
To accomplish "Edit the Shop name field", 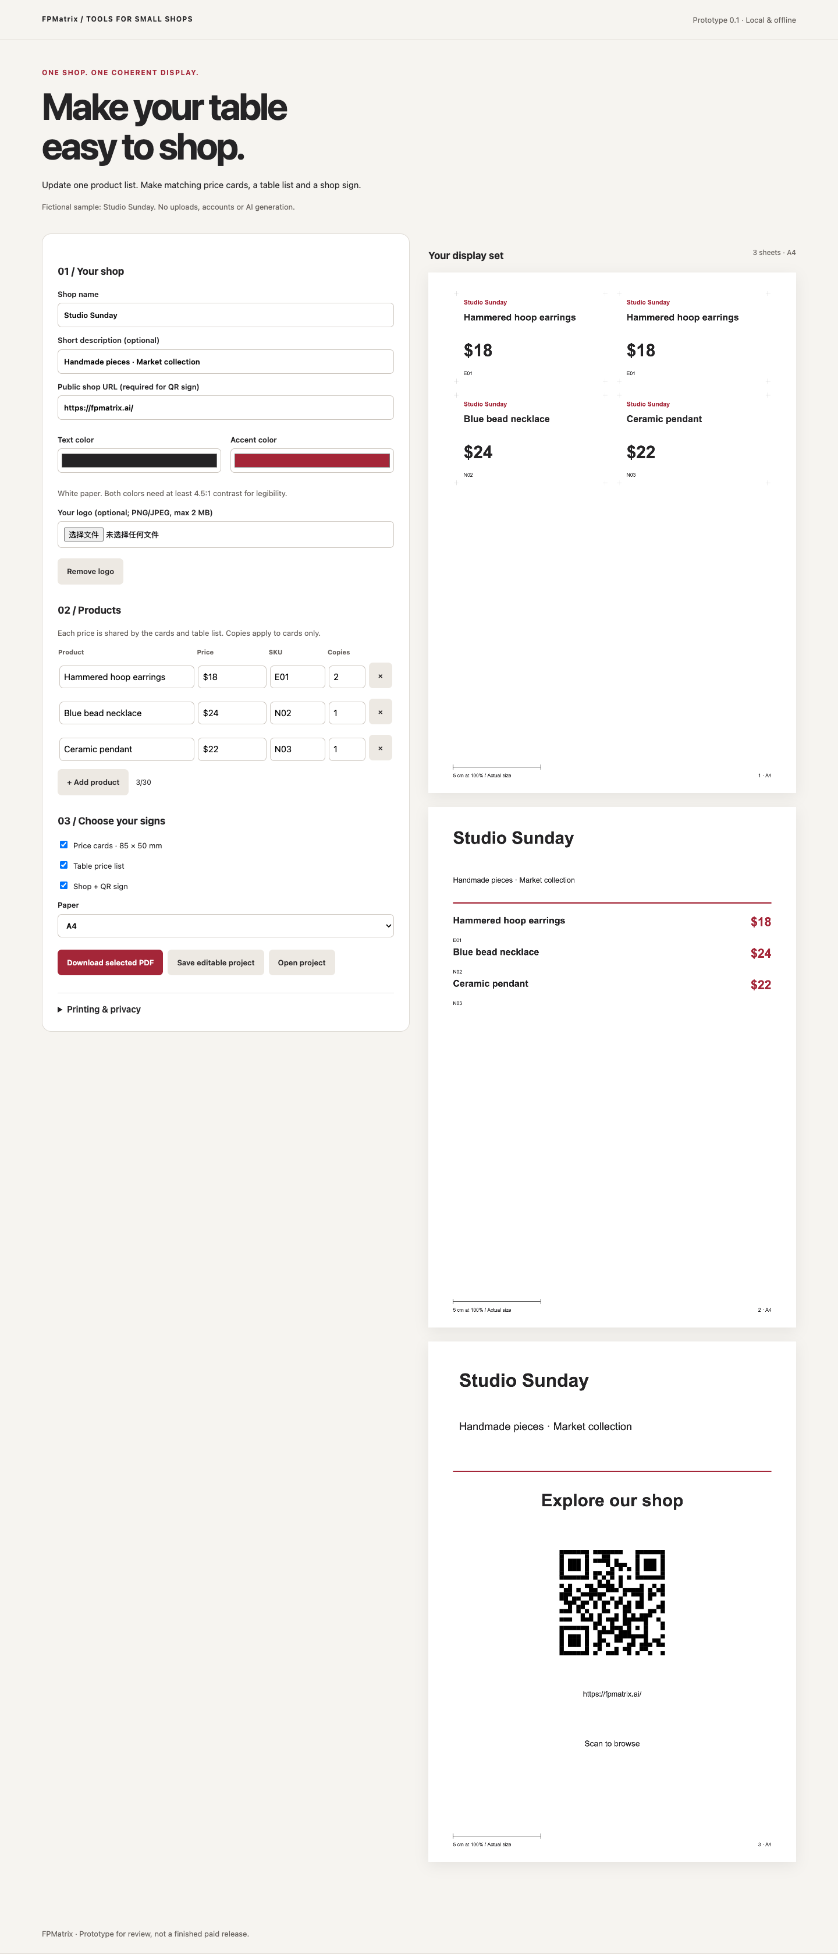I will pos(225,315).
